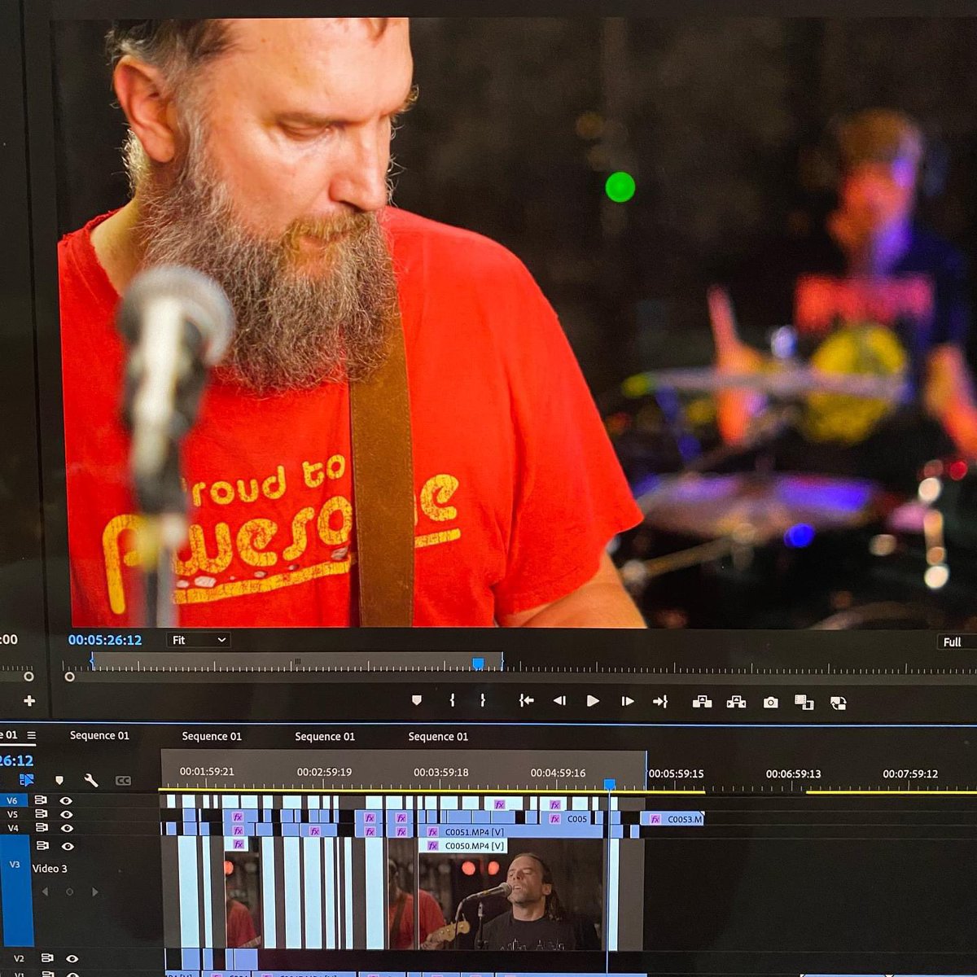
Task: Hide track V6 with eye icon
Action: coord(66,801)
